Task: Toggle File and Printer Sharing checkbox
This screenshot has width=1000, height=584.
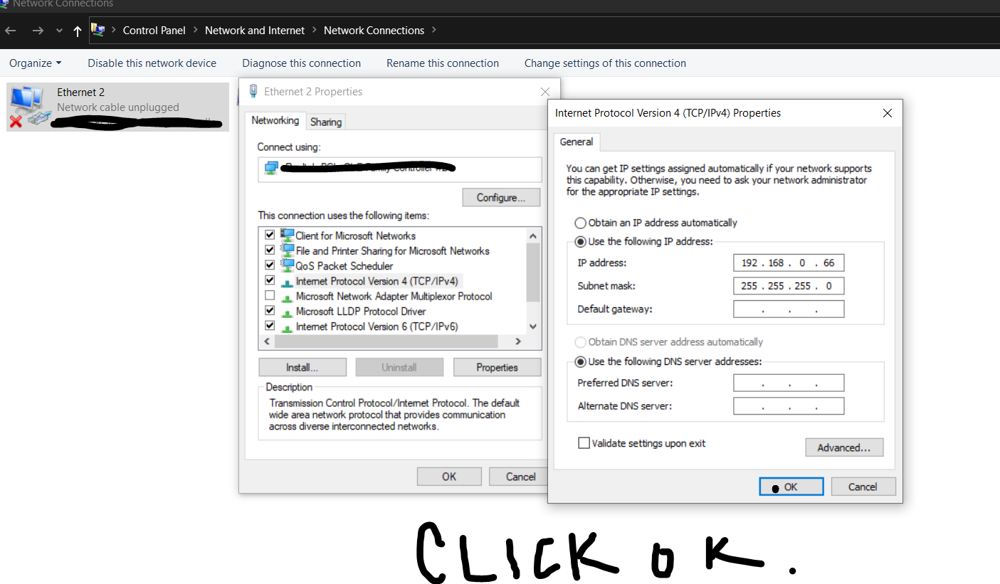Action: click(270, 250)
